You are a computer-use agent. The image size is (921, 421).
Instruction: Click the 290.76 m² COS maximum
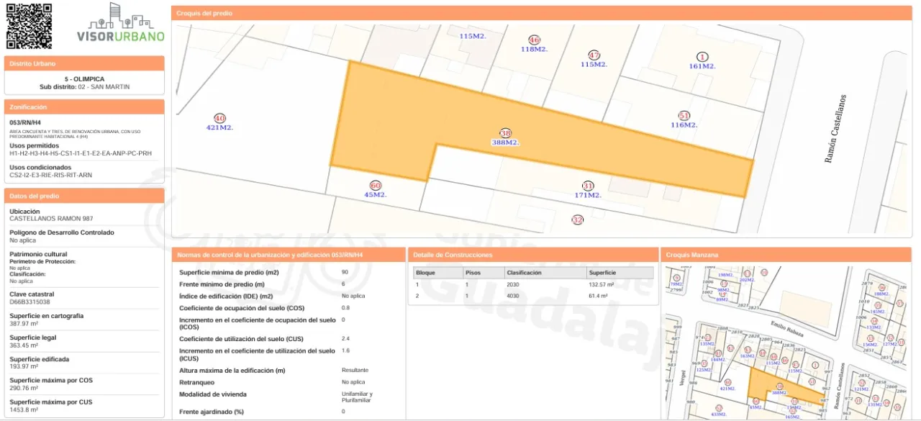tap(24, 388)
